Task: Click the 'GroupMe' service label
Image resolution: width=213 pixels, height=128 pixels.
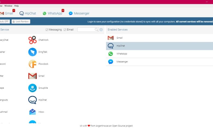Action: (x=43, y=88)
